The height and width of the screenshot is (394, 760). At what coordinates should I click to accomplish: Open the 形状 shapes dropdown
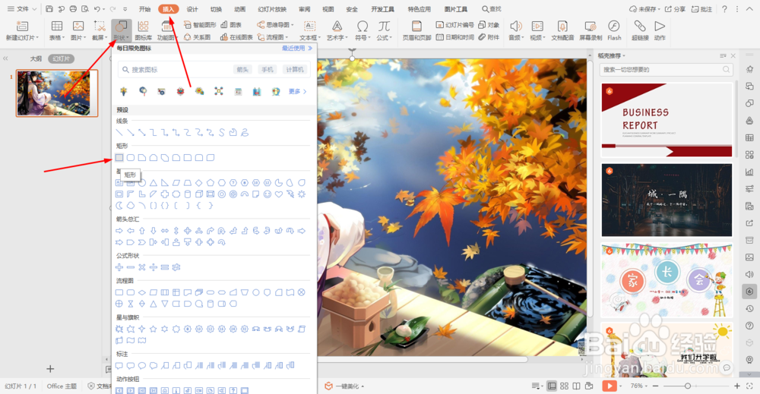[121, 30]
